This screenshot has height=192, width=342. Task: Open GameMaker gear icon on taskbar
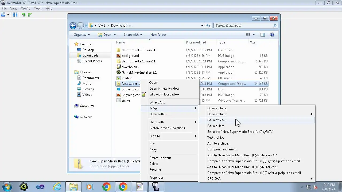(24, 187)
